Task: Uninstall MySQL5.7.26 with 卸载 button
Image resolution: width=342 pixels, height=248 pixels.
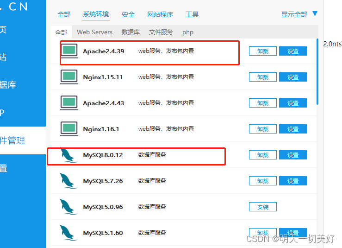Action: pyautogui.click(x=263, y=181)
